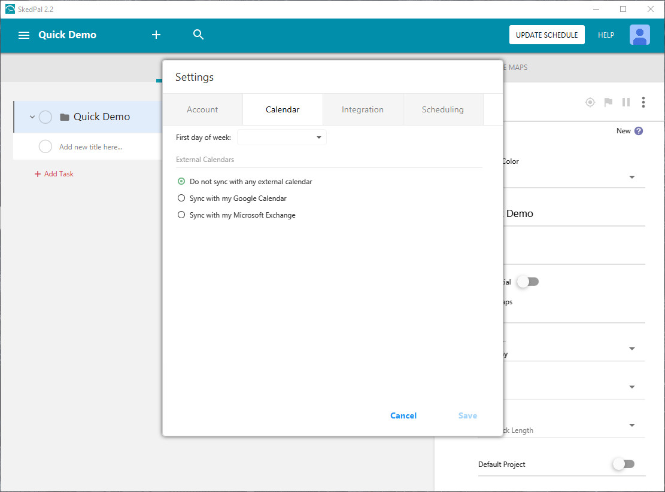The height and width of the screenshot is (492, 665).
Task: Open the user profile avatar
Action: pos(639,35)
